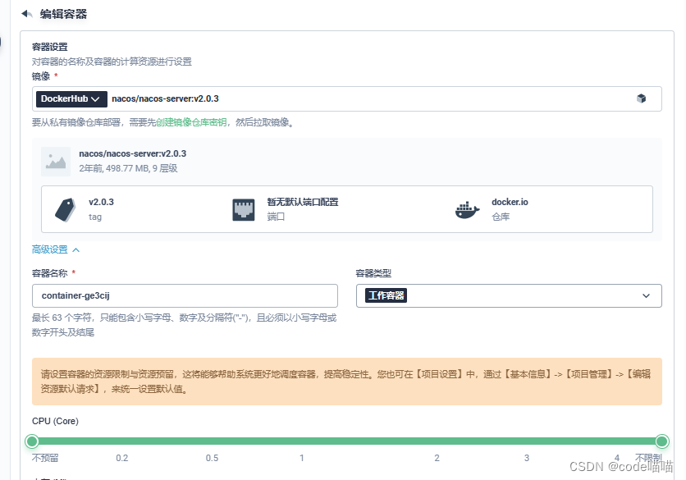Click the text 2年前, 498.77 MB, 9 层级
This screenshot has width=686, height=480.
128,168
